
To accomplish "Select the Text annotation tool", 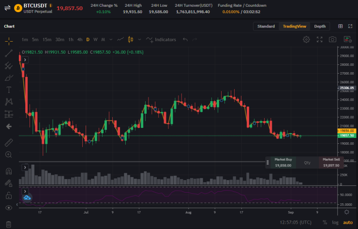I will pos(9,90).
